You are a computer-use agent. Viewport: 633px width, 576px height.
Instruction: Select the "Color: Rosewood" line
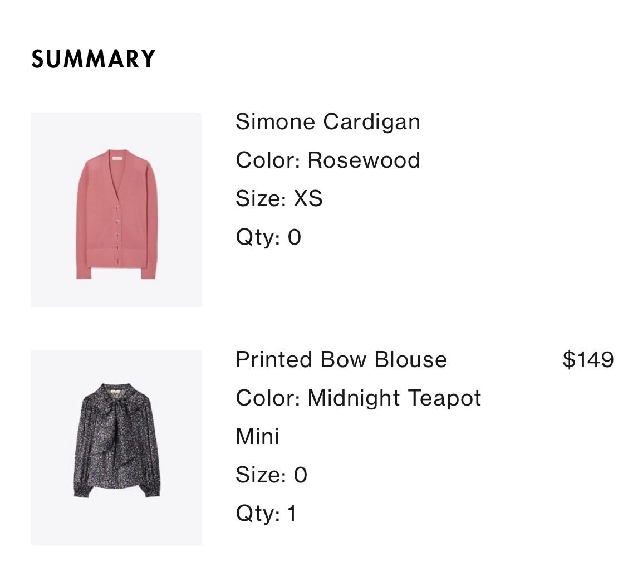pos(327,160)
